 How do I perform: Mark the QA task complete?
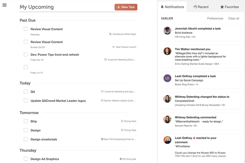[26, 92]
